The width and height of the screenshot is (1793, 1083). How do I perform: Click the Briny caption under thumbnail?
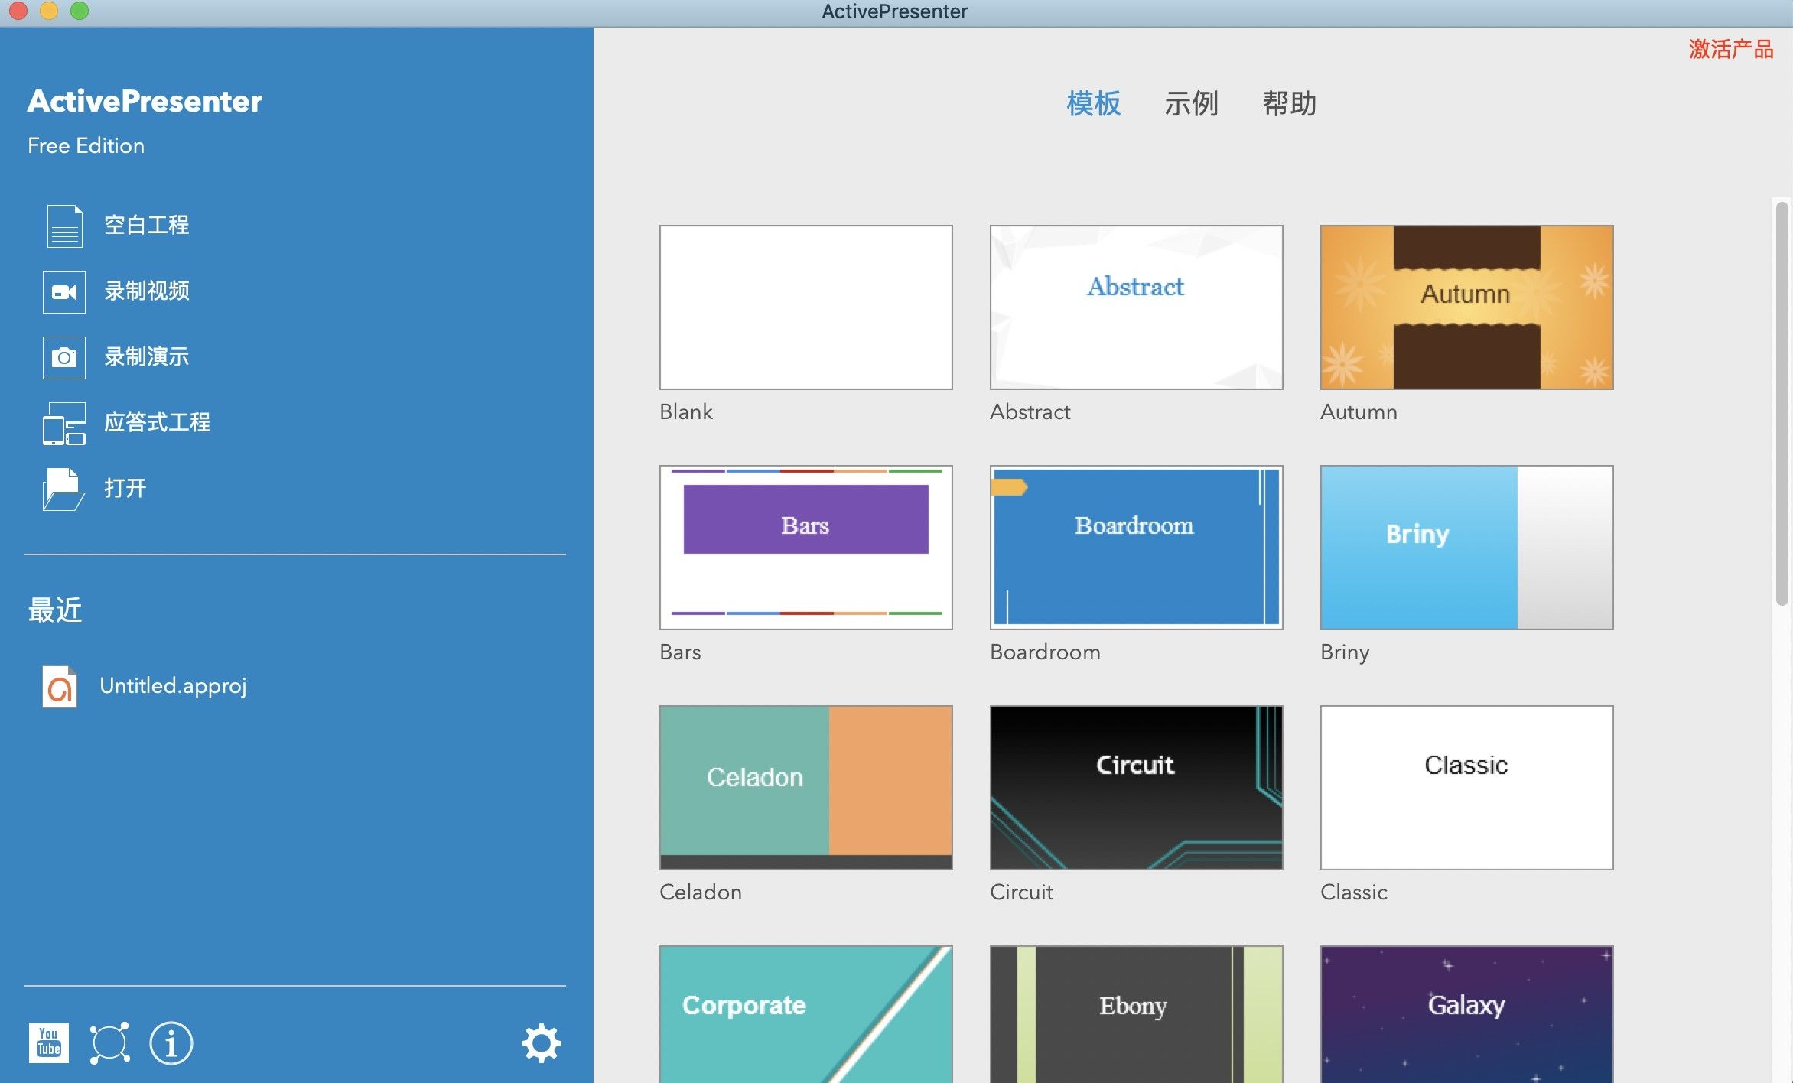click(1345, 652)
